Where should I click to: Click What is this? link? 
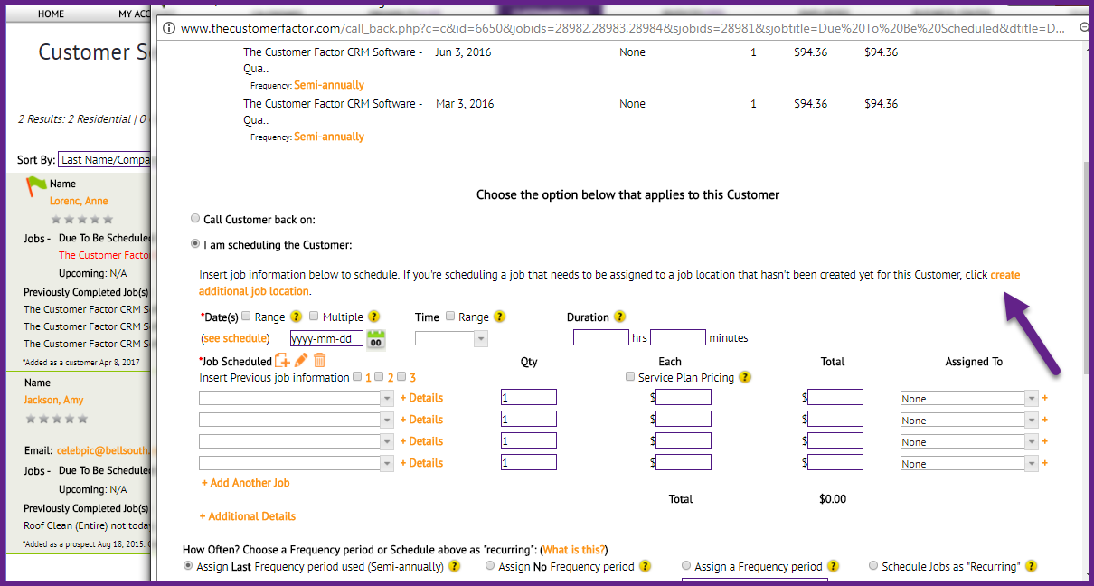[x=574, y=550]
